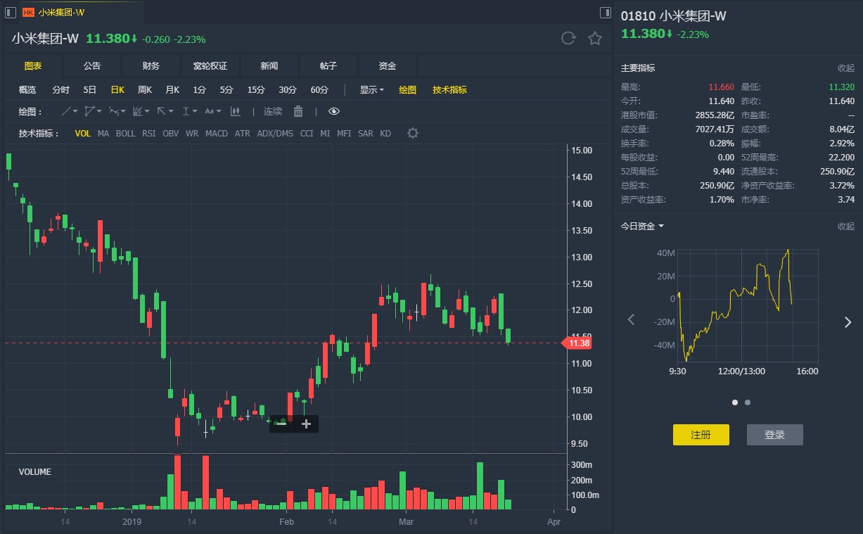The image size is (863, 534).
Task: Select the text annotation tool
Action: [209, 111]
